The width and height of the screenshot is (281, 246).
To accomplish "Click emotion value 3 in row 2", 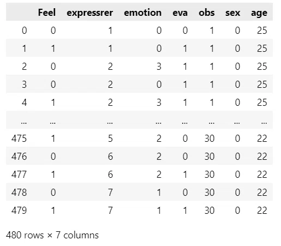I will point(159,67).
